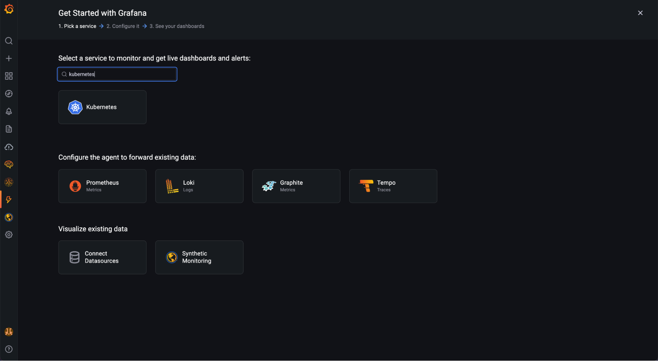Image resolution: width=658 pixels, height=361 pixels.
Task: Open the Synthetic Monitoring globe sidebar icon
Action: (9, 217)
